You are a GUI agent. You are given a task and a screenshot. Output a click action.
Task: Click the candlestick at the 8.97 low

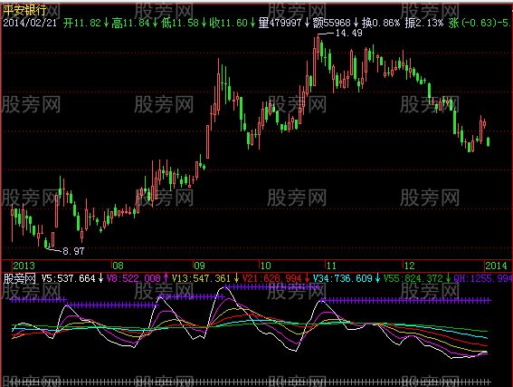coord(46,243)
